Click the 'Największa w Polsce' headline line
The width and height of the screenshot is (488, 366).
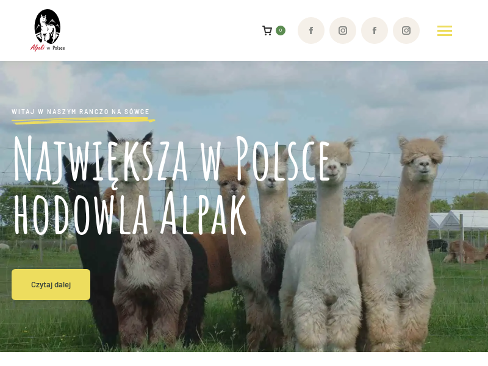[x=171, y=159]
